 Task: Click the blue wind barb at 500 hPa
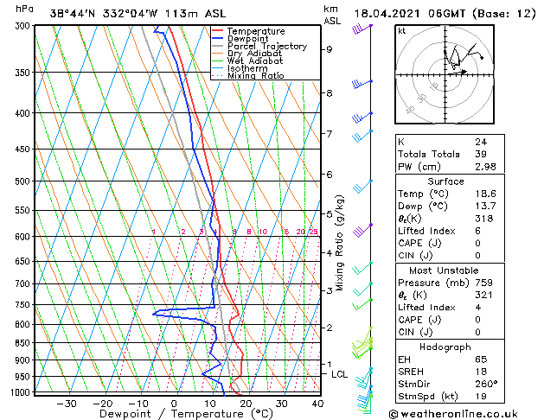click(x=362, y=187)
